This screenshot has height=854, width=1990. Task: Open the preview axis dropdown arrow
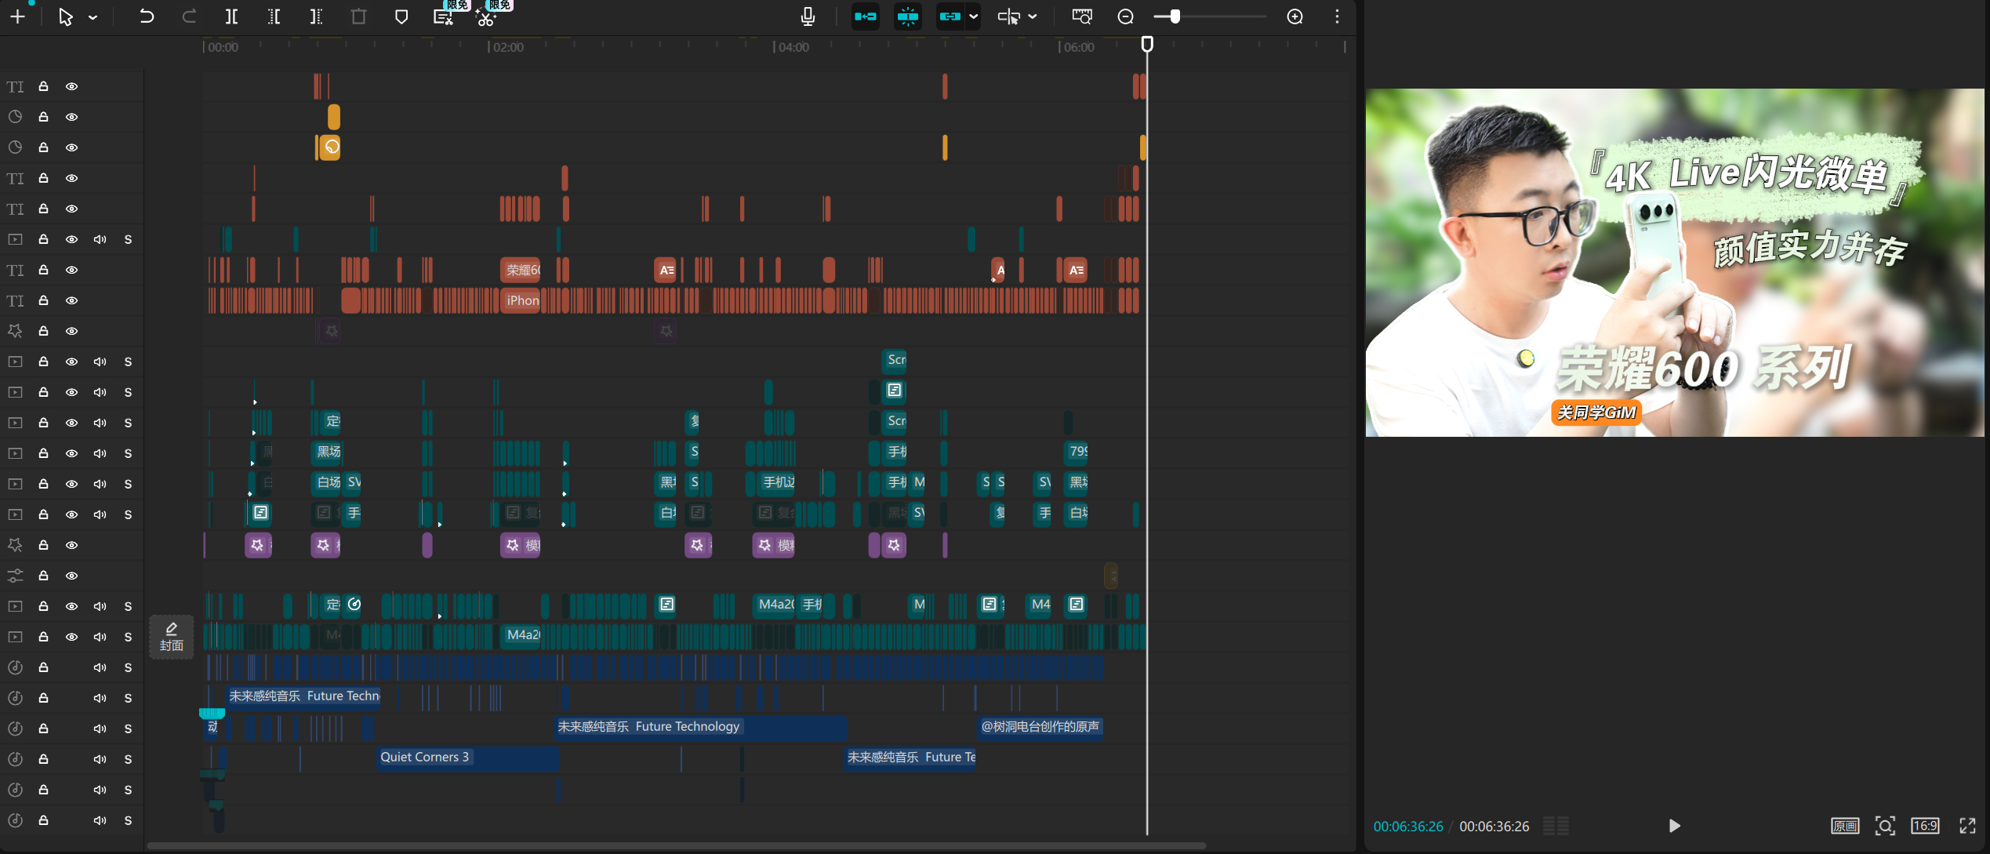tap(1033, 16)
